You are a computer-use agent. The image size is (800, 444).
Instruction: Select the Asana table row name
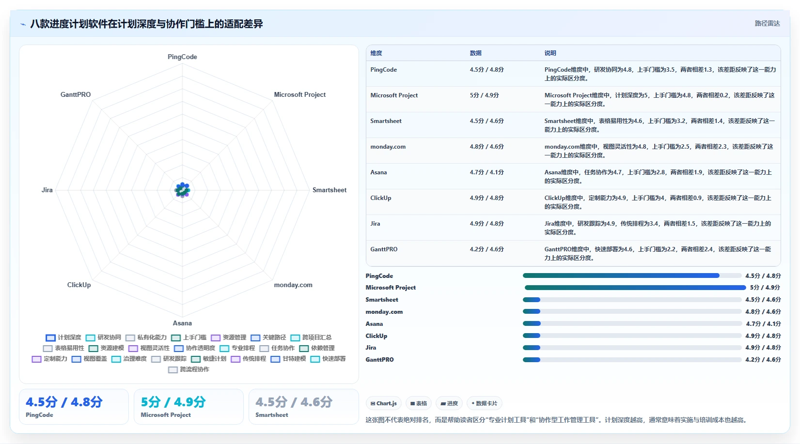pyautogui.click(x=378, y=172)
